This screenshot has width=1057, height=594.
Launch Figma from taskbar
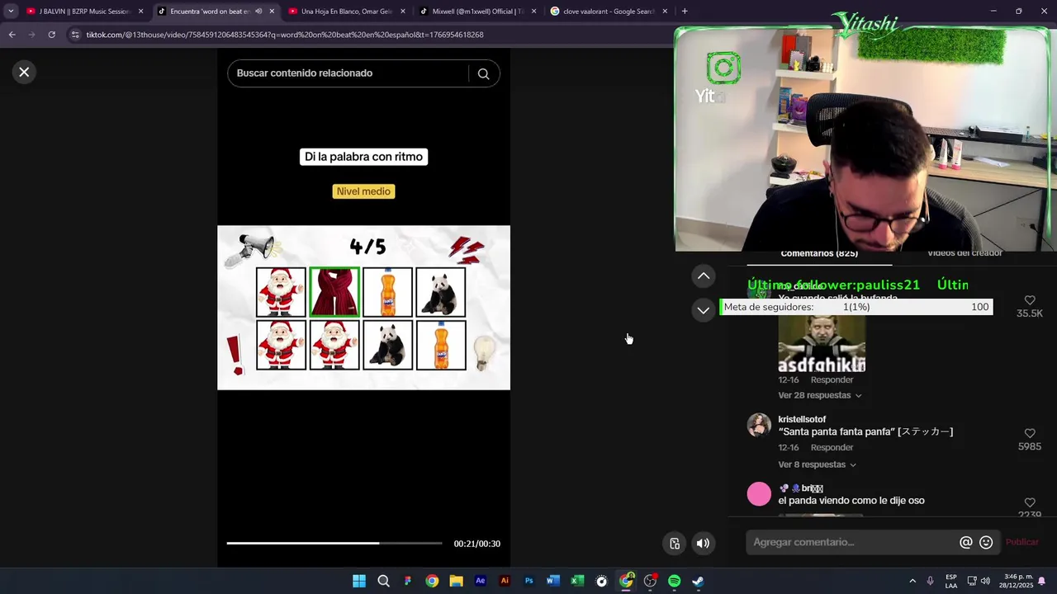click(x=407, y=581)
